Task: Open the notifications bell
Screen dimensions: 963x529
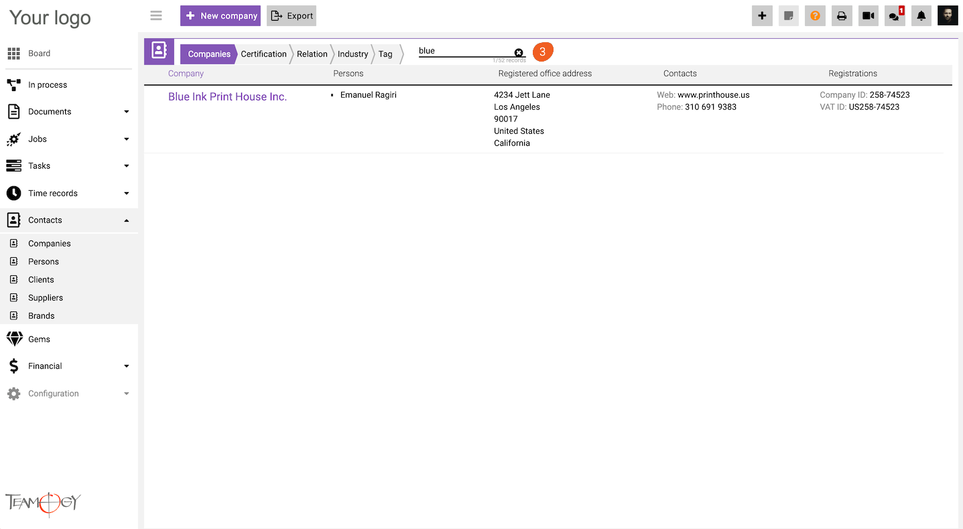Action: tap(921, 16)
